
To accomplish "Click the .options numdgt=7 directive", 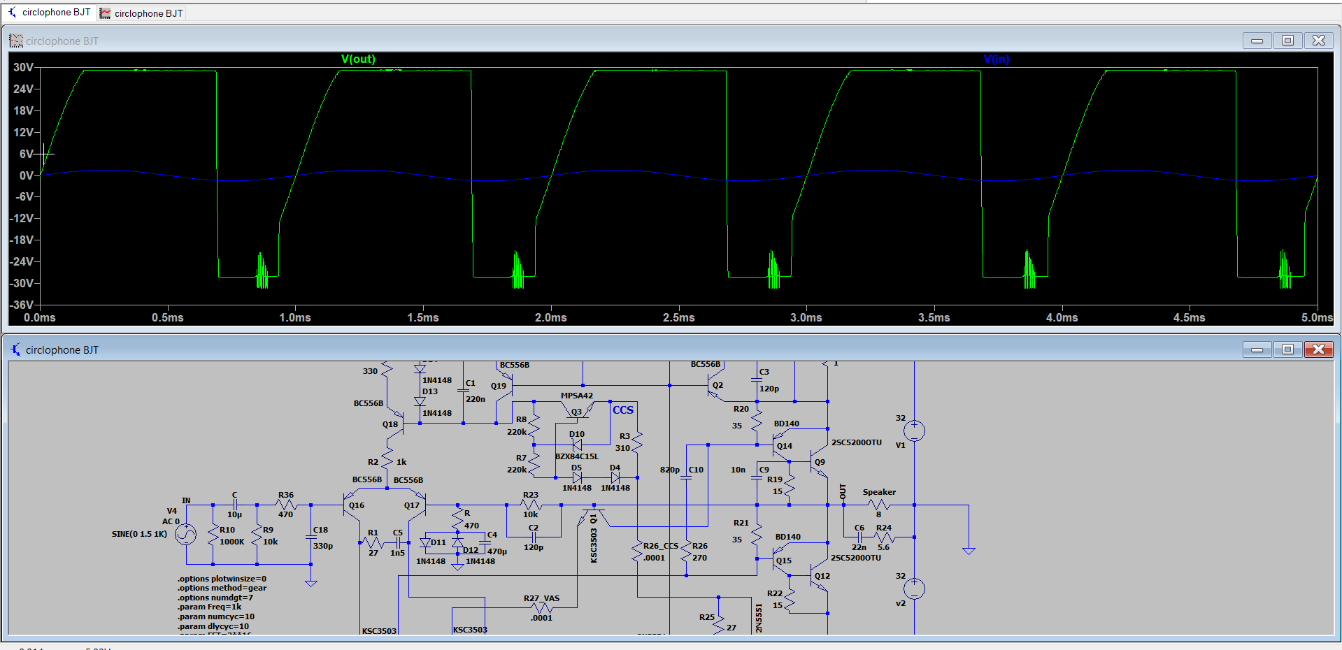I will 215,598.
